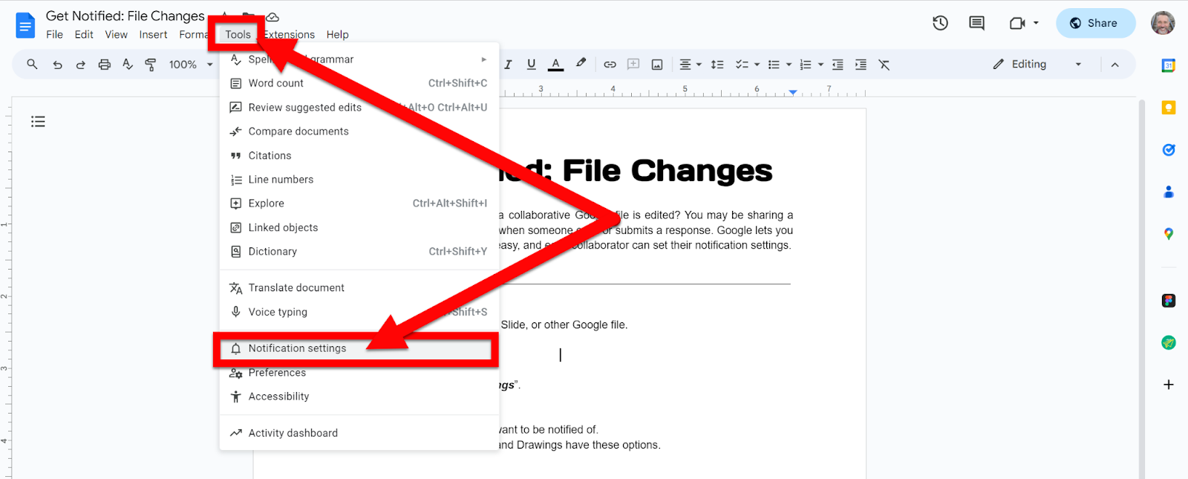Open Citations from Tools menu
This screenshot has width=1188, height=479.
[x=359, y=156]
